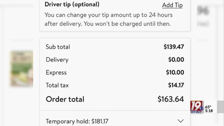Click the Sub total amount $139.47
Viewport: 224px width, 126px height.
point(174,47)
